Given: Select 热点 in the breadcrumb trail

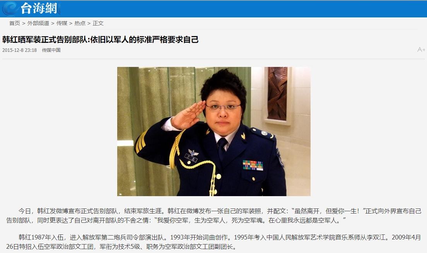Looking at the screenshot, I should 80,24.
